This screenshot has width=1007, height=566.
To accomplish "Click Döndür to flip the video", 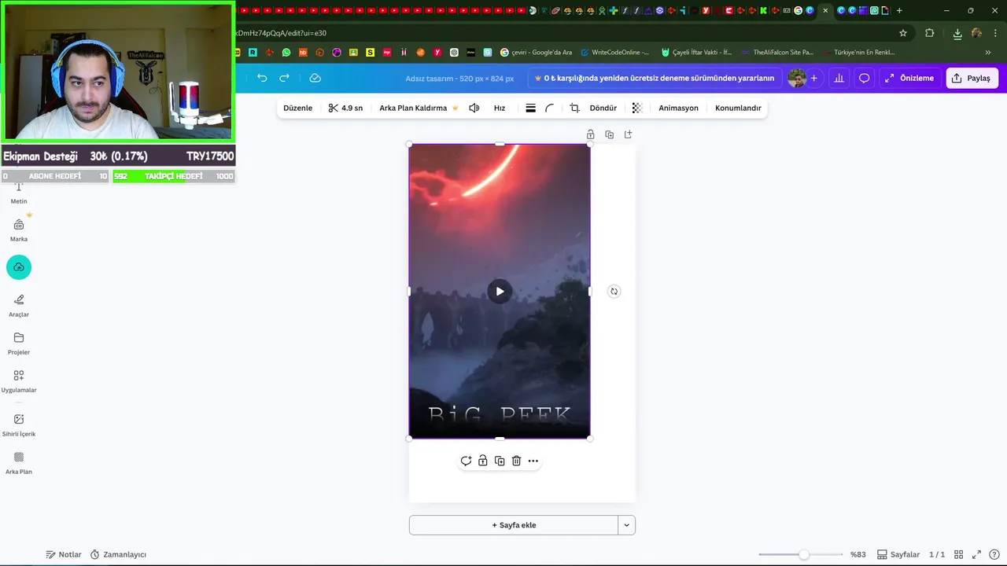I will pyautogui.click(x=603, y=108).
